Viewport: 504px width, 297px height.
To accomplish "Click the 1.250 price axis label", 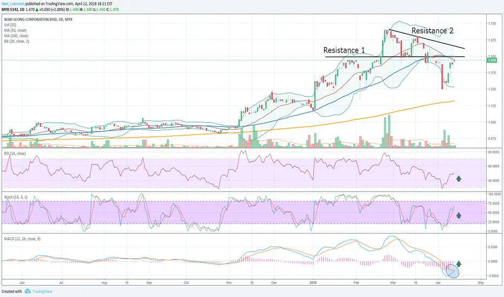I will tap(492, 89).
